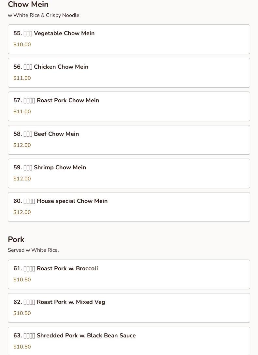Click the Served w White Rice description
The width and height of the screenshot is (258, 355).
pos(33,250)
